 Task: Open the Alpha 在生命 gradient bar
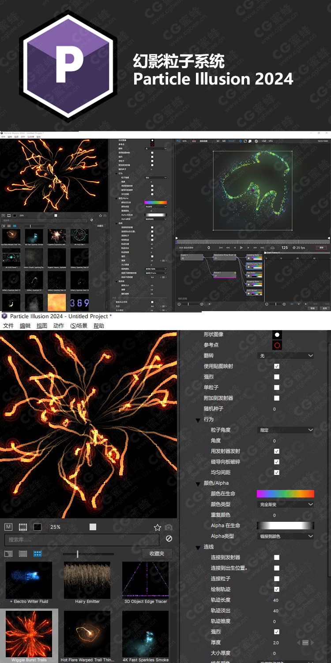click(286, 526)
